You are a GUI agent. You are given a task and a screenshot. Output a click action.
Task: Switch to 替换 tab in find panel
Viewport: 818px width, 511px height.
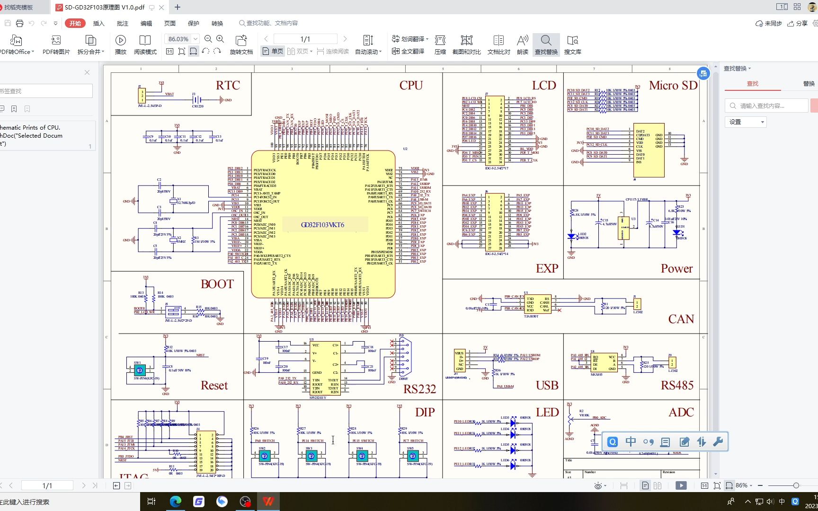coord(809,84)
